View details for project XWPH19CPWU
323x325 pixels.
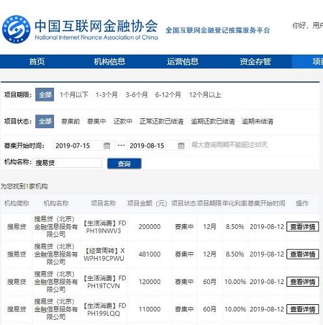(303, 254)
